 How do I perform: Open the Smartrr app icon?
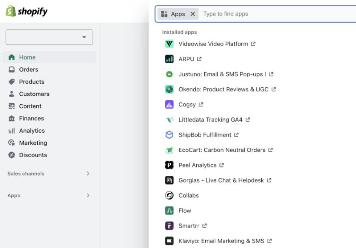pyautogui.click(x=169, y=226)
